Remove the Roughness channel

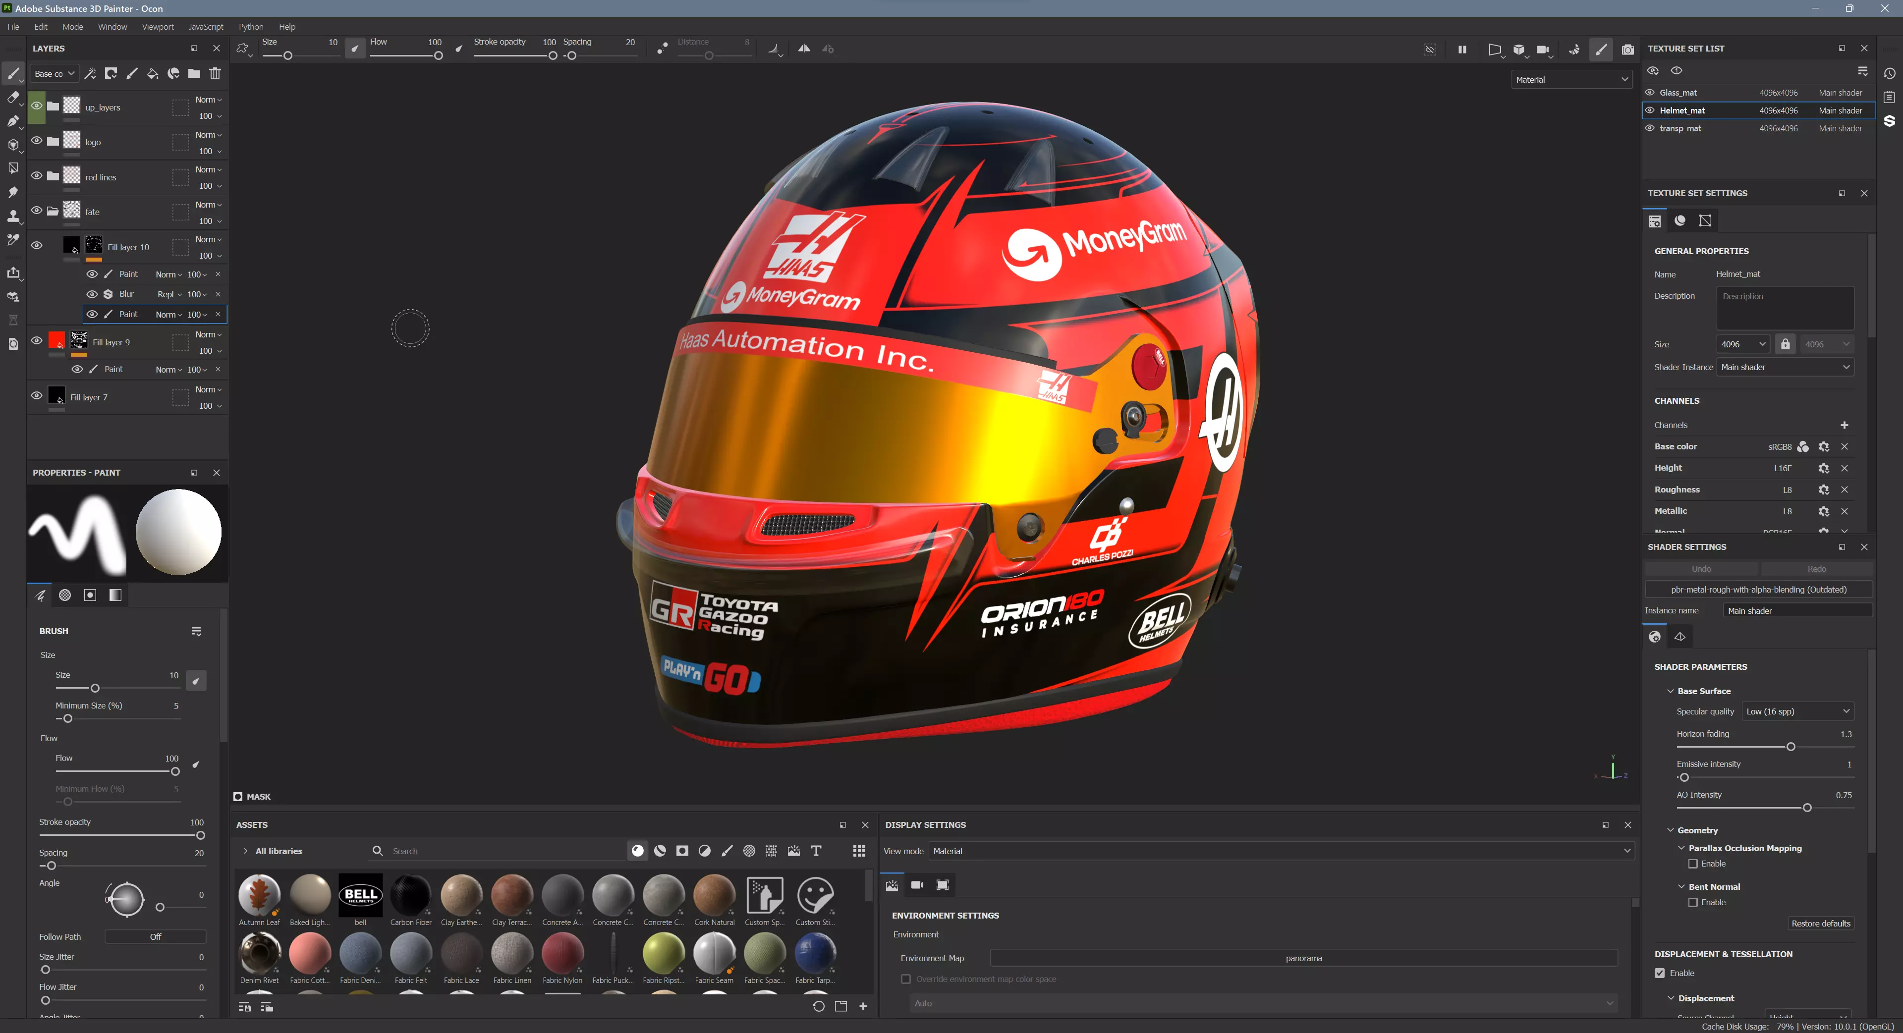click(x=1844, y=489)
